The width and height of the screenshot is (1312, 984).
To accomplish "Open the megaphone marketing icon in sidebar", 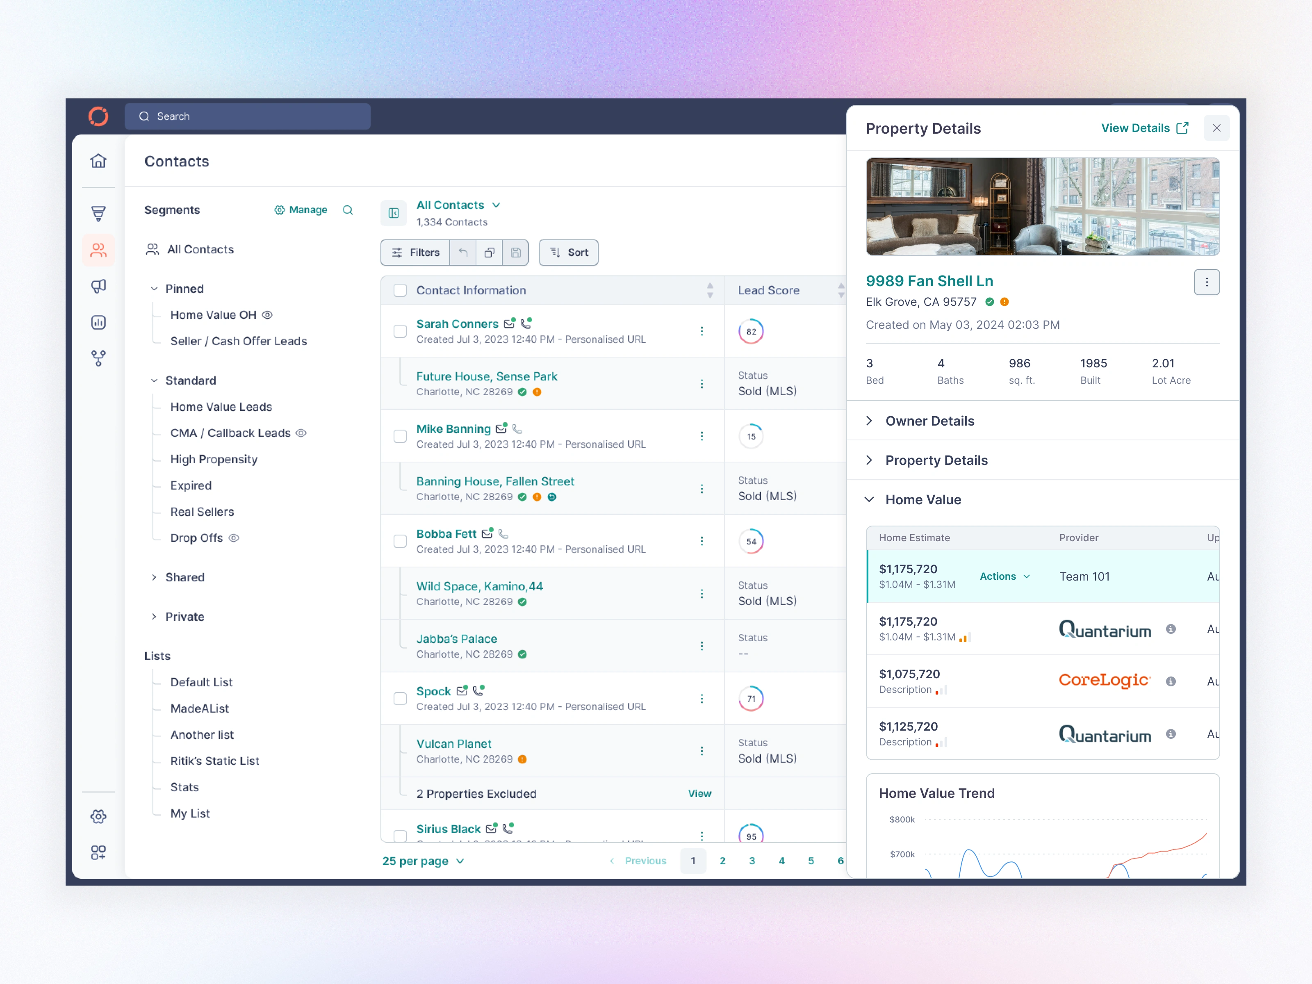I will click(x=98, y=286).
